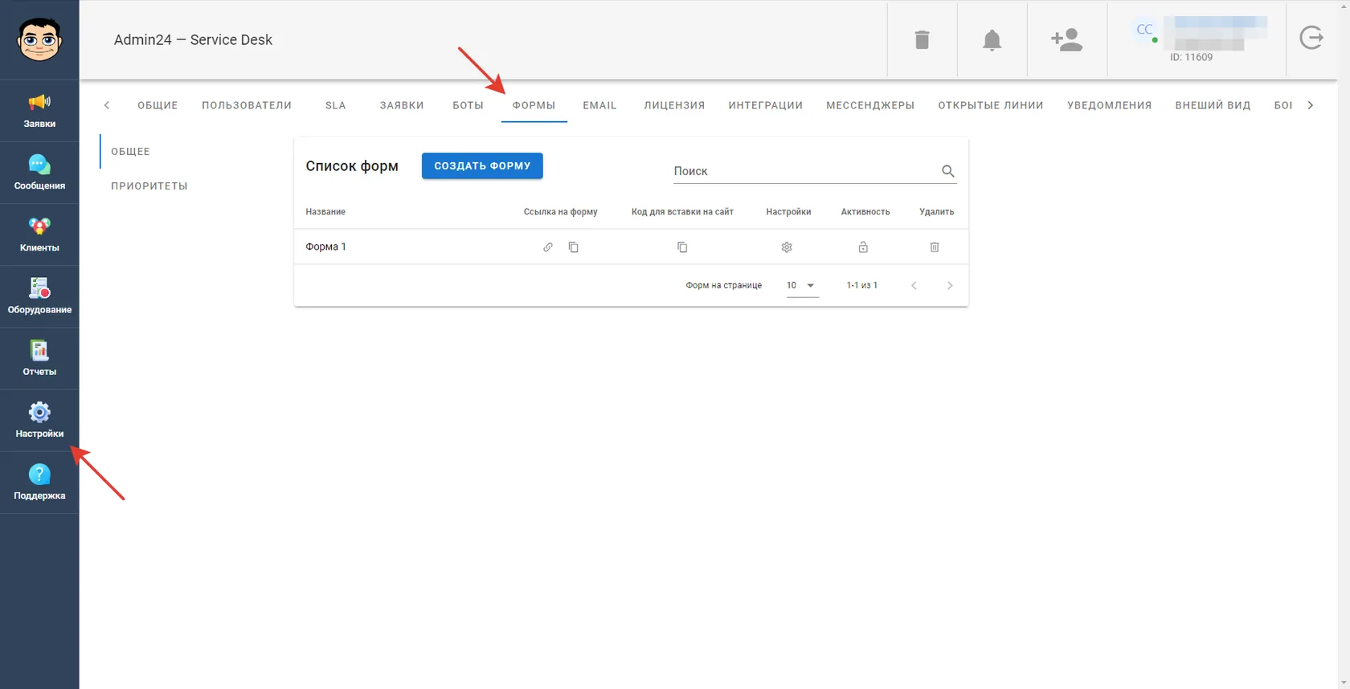Click the notifications bell icon
The width and height of the screenshot is (1350, 689).
[992, 40]
